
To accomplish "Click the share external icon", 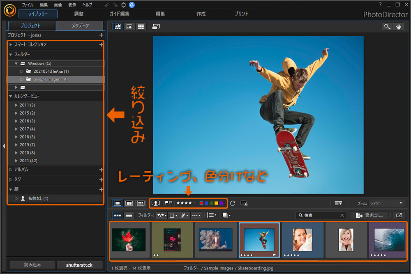I will coord(399,215).
